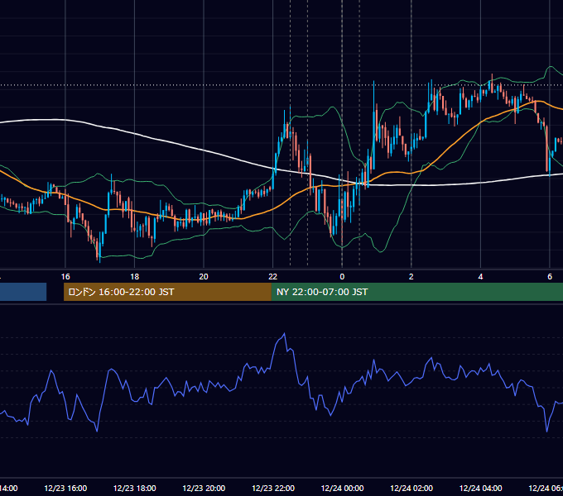Select the 18 label on the upper time axis

[x=135, y=277]
